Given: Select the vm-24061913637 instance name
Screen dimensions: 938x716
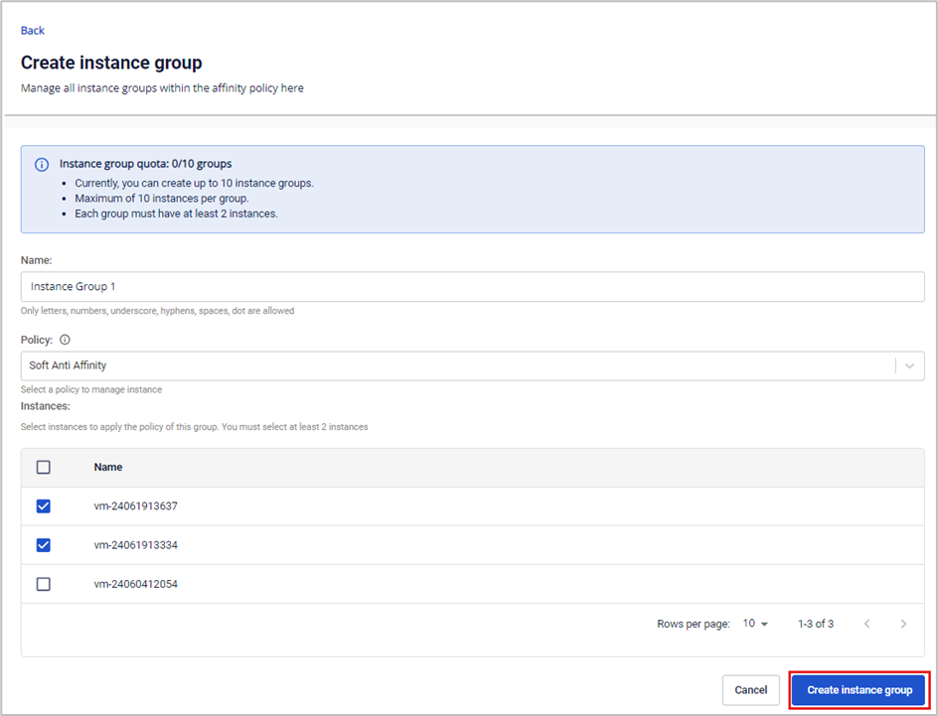Looking at the screenshot, I should pyautogui.click(x=135, y=506).
